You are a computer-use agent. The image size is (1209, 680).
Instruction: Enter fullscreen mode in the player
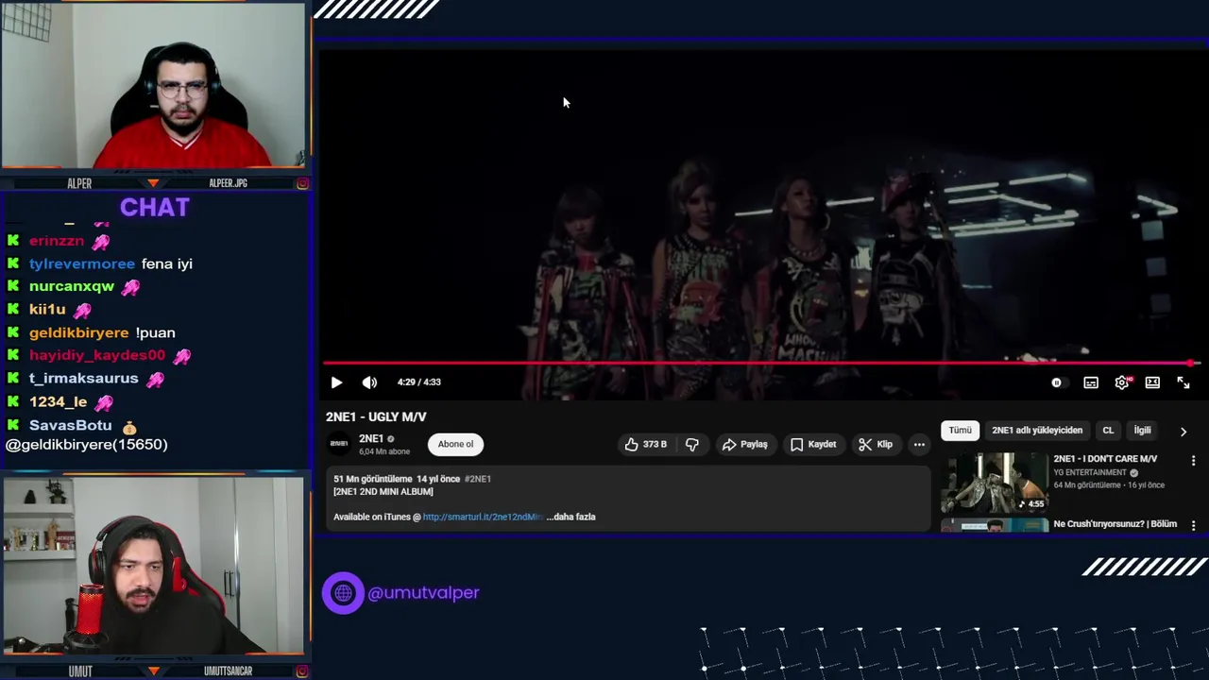[1183, 382]
